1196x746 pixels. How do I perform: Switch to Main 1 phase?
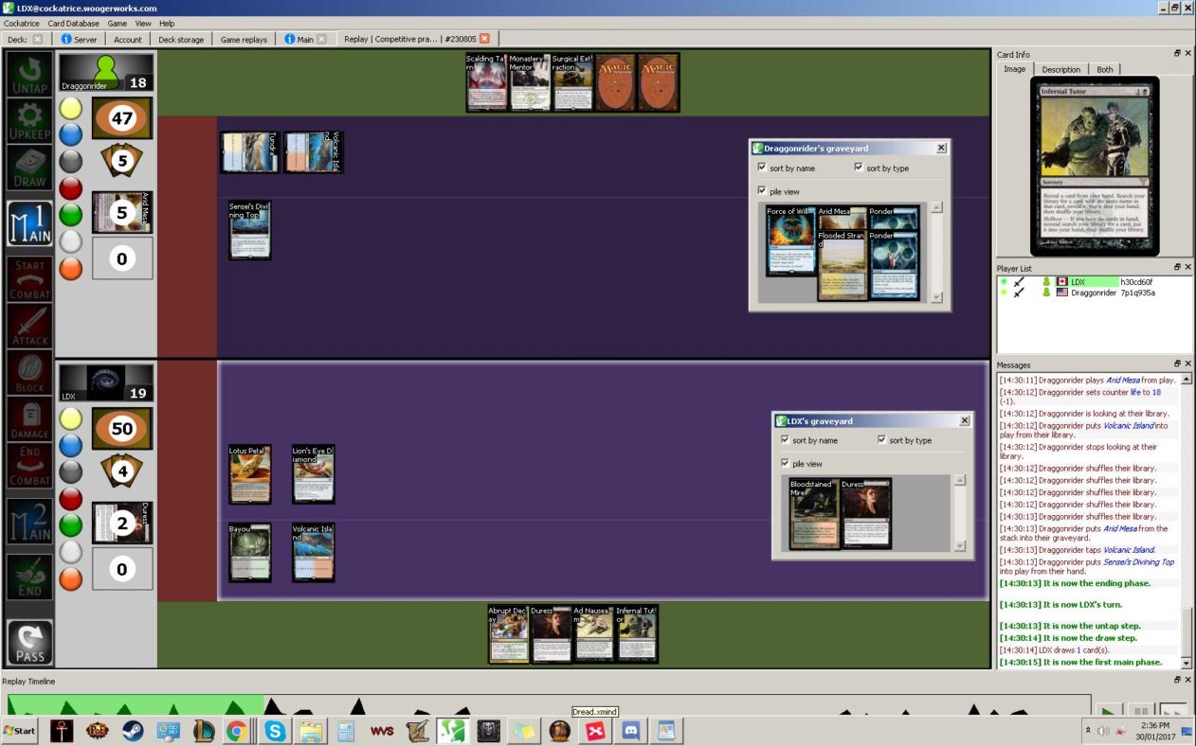point(29,223)
